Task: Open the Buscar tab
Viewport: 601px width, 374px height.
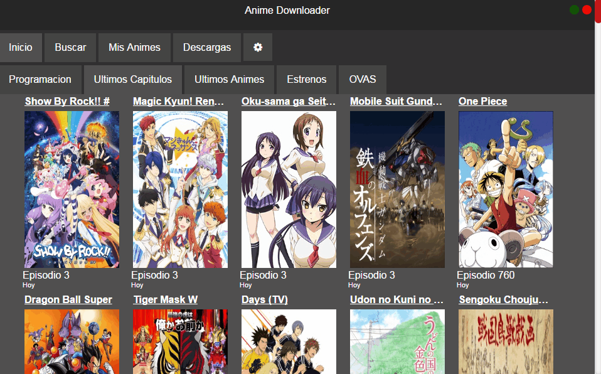Action: 70,47
